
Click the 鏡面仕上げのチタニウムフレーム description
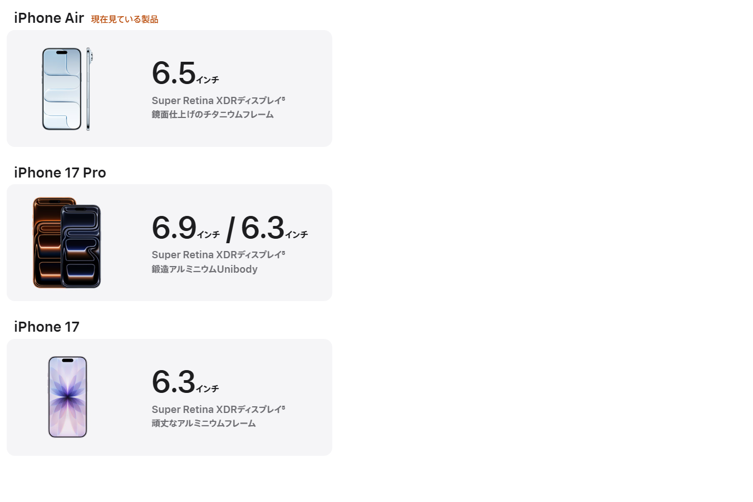point(213,115)
